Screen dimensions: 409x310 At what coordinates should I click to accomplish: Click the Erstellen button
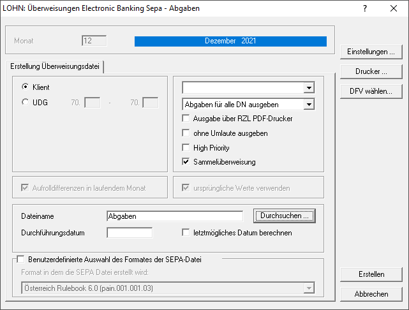coord(371,274)
